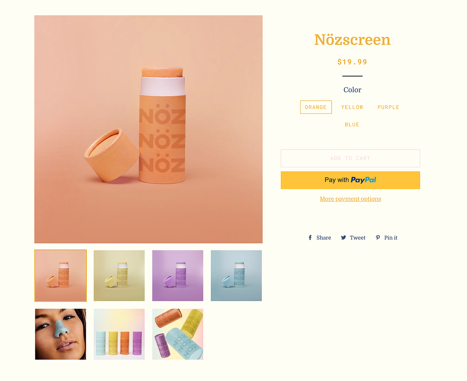Image resolution: width=467 pixels, height=381 pixels.
Task: Click the Pinterest pin icon
Action: pyautogui.click(x=378, y=238)
